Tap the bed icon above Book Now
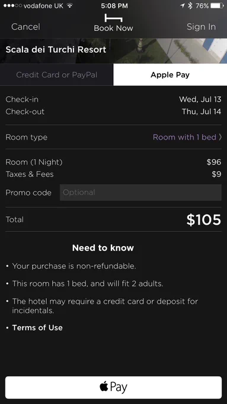The width and height of the screenshot is (227, 404). (113, 18)
